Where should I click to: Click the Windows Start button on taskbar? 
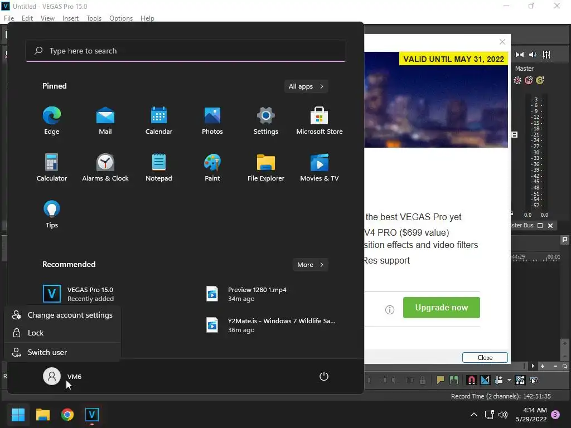point(18,415)
